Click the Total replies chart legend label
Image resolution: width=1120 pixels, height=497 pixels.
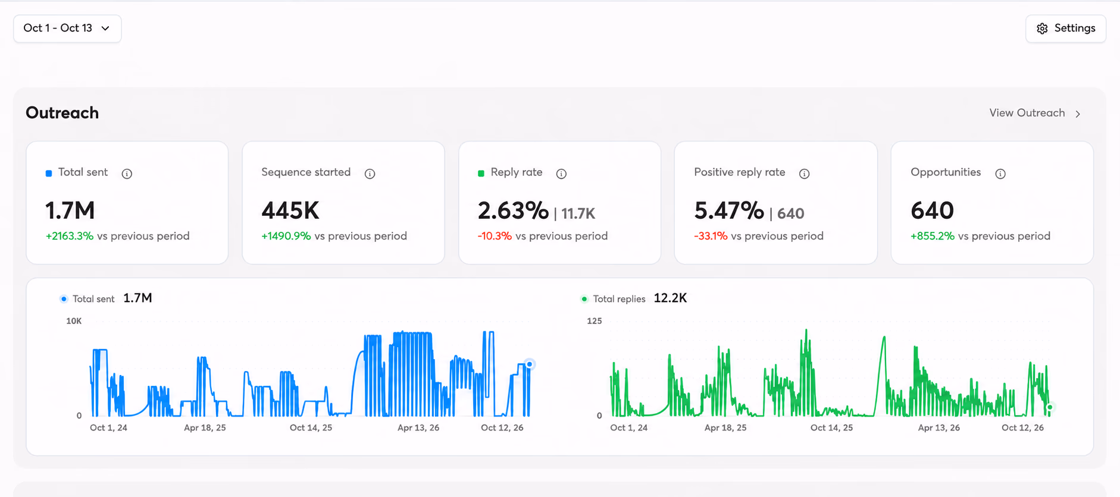619,299
